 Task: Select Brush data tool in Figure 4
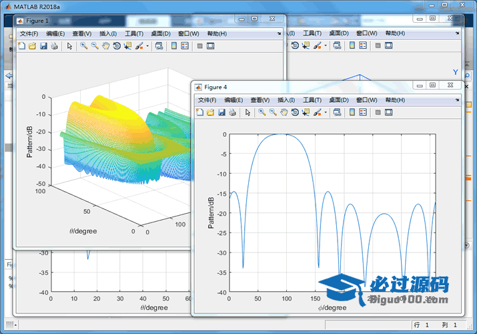click(x=318, y=112)
